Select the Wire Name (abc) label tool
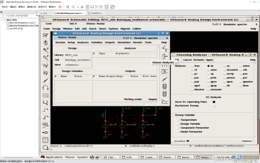This screenshot has width=260, height=163. point(45,125)
